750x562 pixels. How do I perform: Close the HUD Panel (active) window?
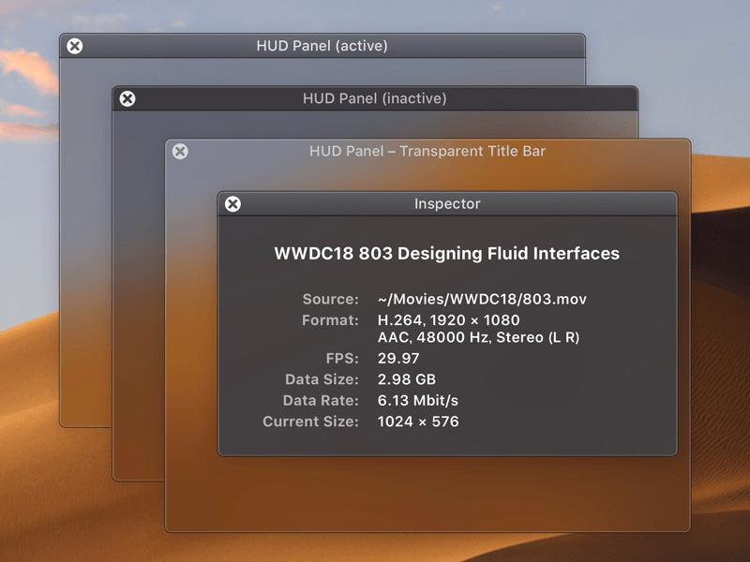75,46
